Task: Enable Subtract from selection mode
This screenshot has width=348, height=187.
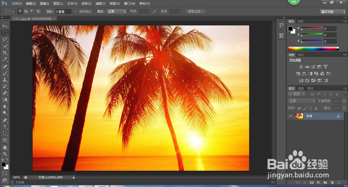Action: pos(32,11)
